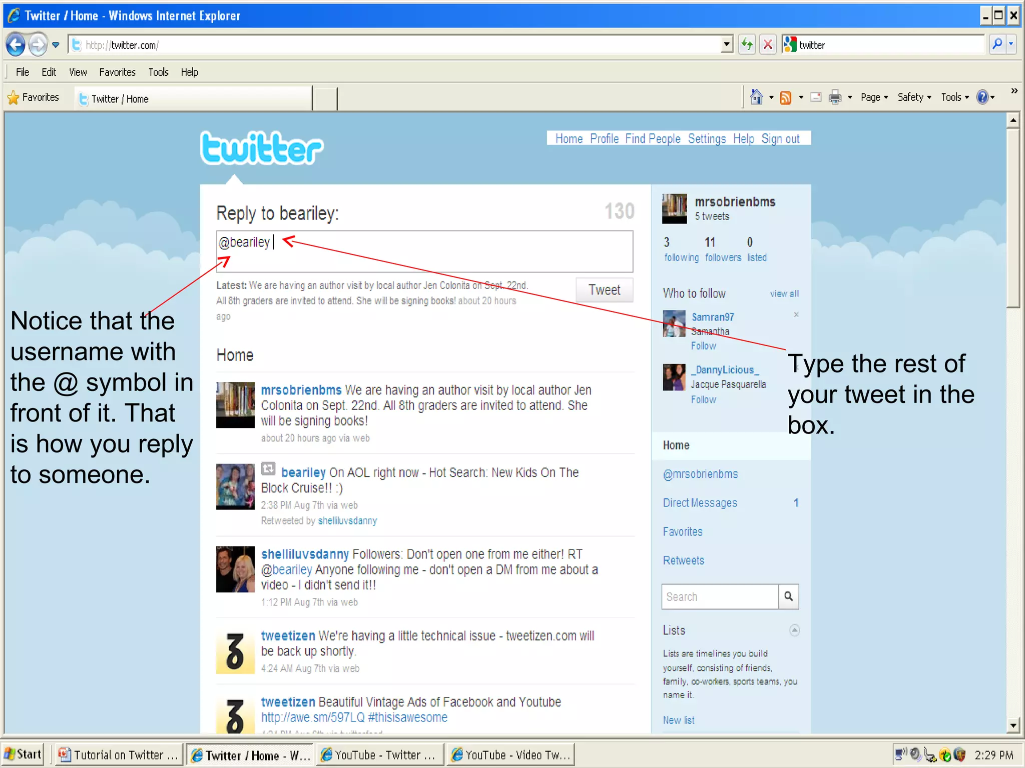The height and width of the screenshot is (768, 1025).
Task: Click inside the reply tweet text box
Action: pos(450,251)
